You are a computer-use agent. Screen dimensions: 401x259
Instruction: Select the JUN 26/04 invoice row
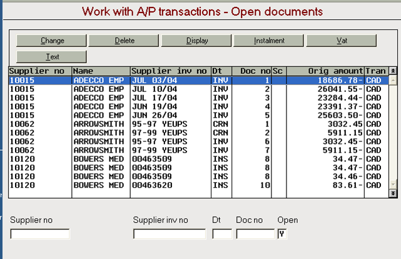(199, 115)
